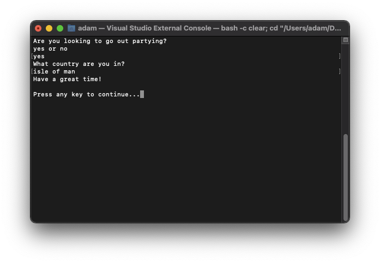Close the terminal window with red button
380x263 pixels.
38,28
